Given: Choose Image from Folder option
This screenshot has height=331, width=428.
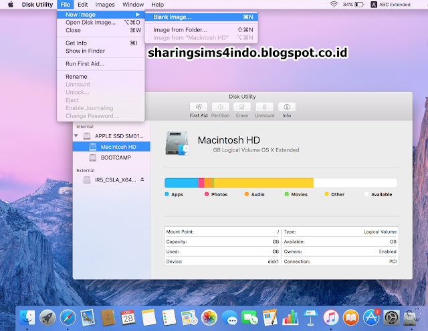Looking at the screenshot, I should click(201, 29).
